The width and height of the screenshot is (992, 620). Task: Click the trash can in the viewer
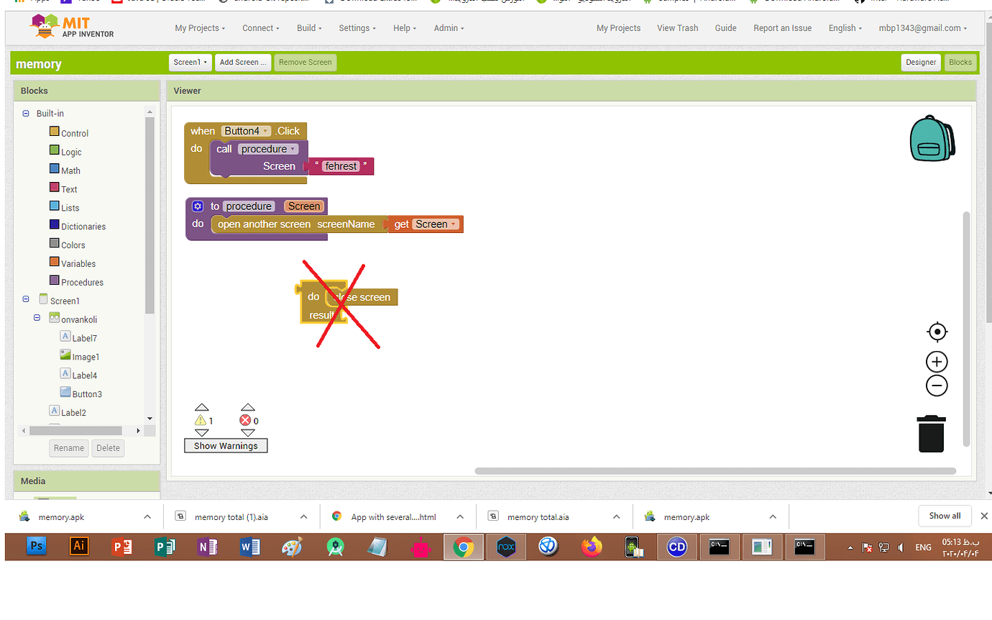(x=931, y=434)
